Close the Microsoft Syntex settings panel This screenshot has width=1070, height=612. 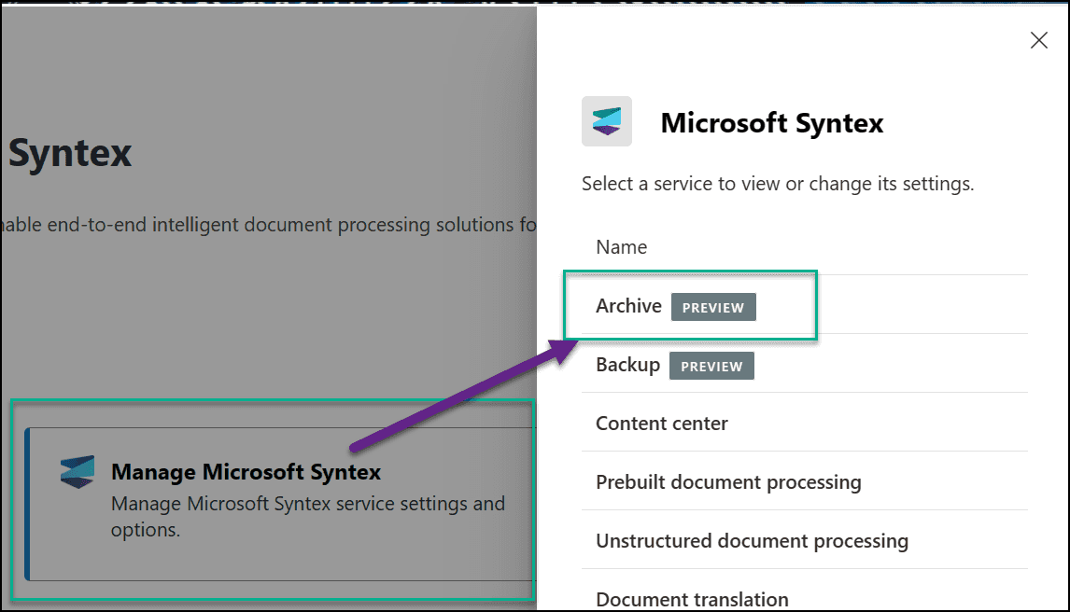point(1038,40)
